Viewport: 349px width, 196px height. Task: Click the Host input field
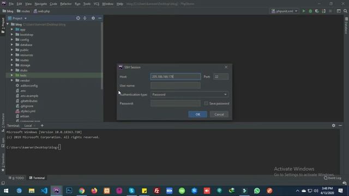point(176,76)
